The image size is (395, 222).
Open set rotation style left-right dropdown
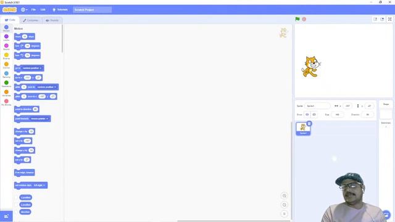[39, 185]
